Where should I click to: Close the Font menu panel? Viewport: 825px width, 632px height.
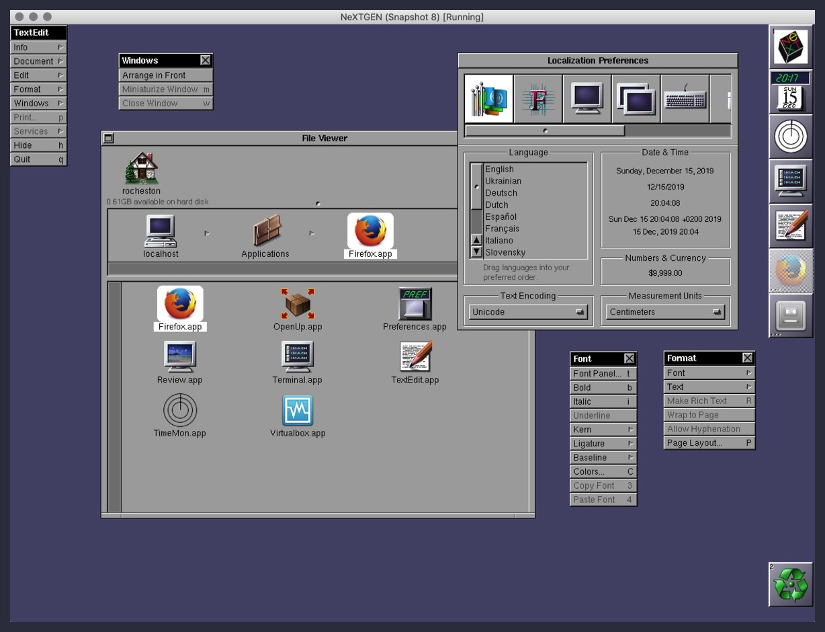pos(629,358)
